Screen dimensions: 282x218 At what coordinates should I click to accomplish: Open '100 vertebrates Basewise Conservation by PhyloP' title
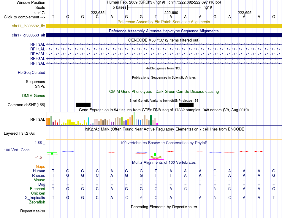[x=164, y=143]
